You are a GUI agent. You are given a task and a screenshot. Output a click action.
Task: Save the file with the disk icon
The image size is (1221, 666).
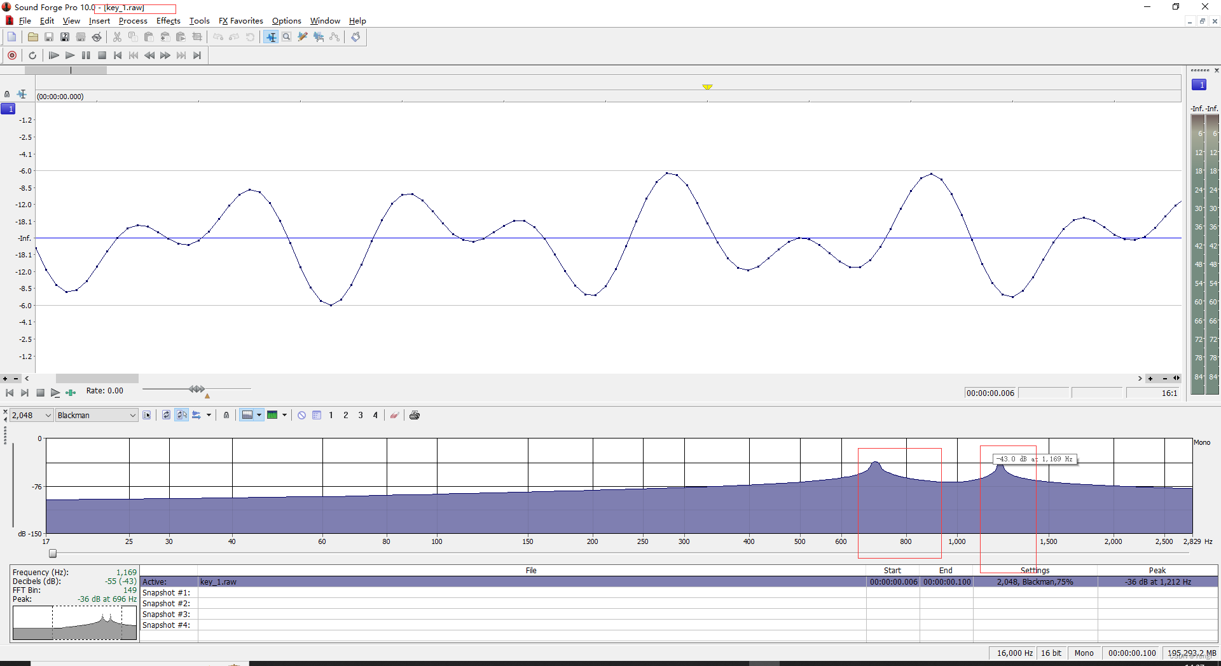(49, 37)
